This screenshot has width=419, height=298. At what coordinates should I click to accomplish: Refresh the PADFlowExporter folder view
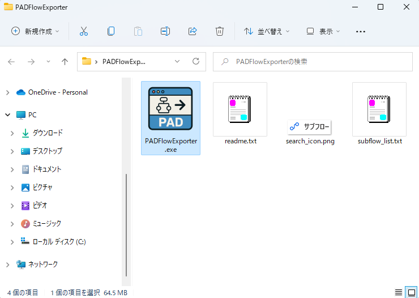196,62
